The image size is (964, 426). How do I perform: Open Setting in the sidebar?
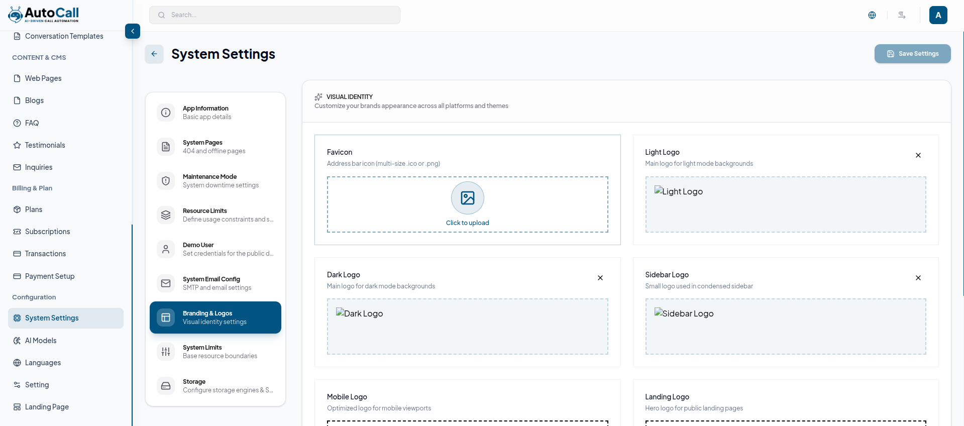(x=66, y=385)
